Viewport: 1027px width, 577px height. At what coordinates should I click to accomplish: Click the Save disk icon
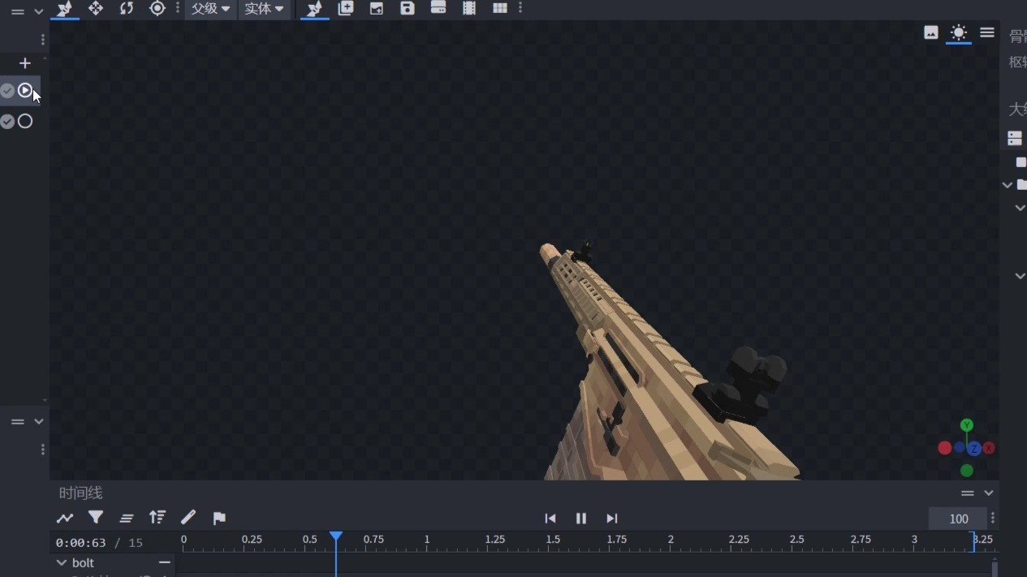pyautogui.click(x=408, y=8)
